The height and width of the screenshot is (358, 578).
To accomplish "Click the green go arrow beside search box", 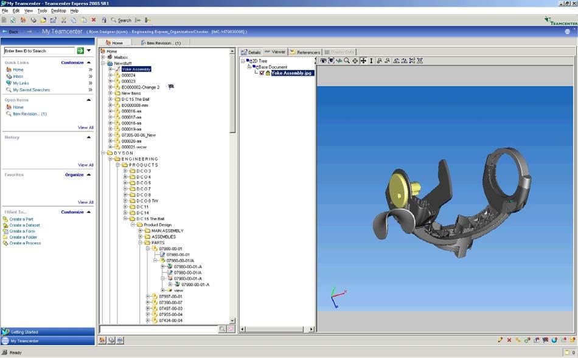I will click(x=80, y=51).
